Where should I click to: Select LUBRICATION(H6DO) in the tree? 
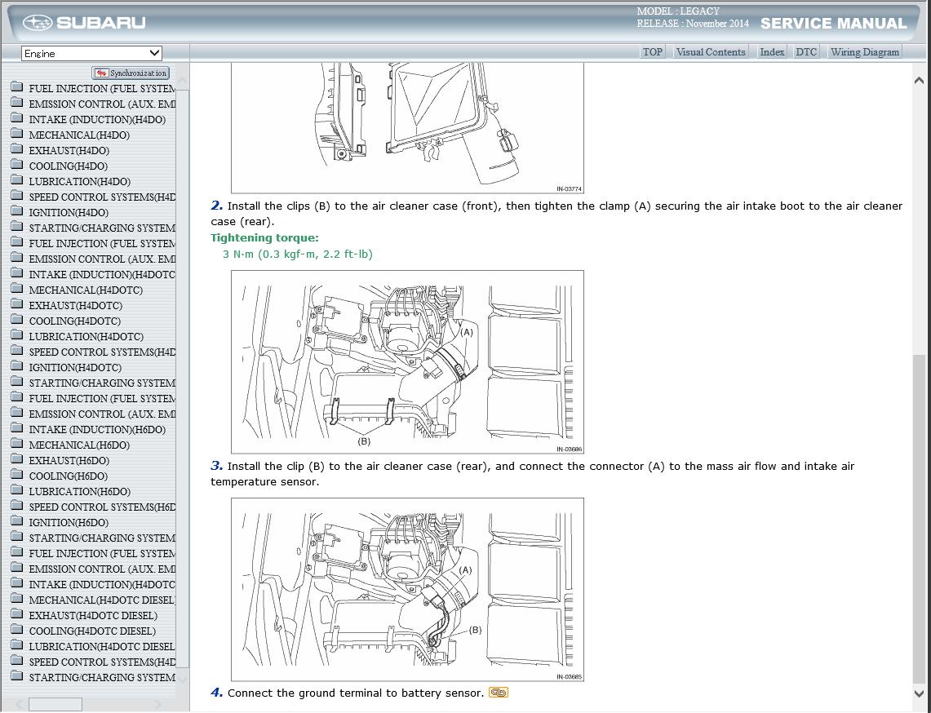point(80,492)
